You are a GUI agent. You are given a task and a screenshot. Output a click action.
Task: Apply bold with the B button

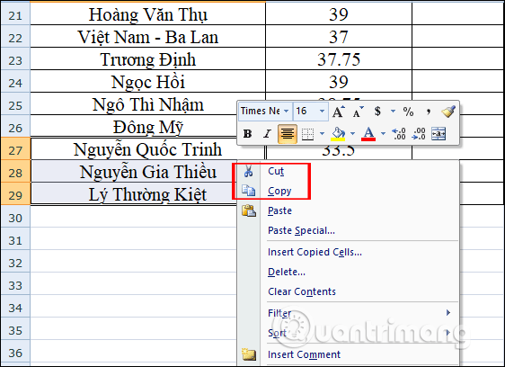pos(247,133)
